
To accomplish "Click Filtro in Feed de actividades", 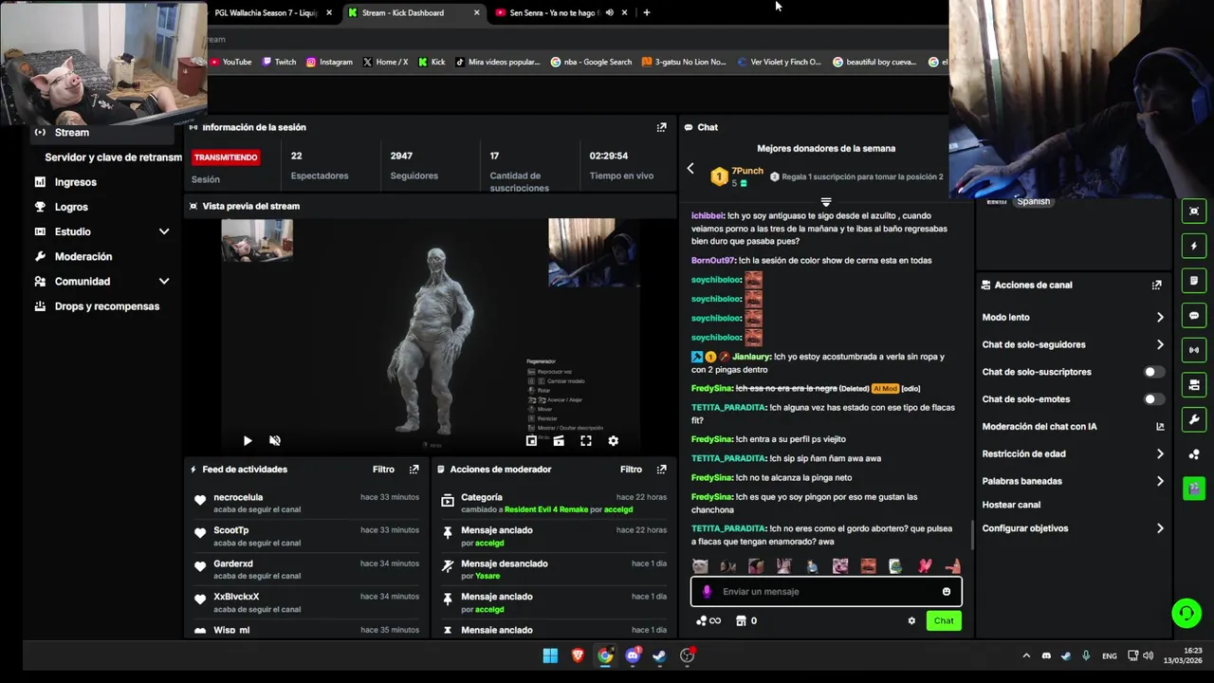I will (x=383, y=470).
